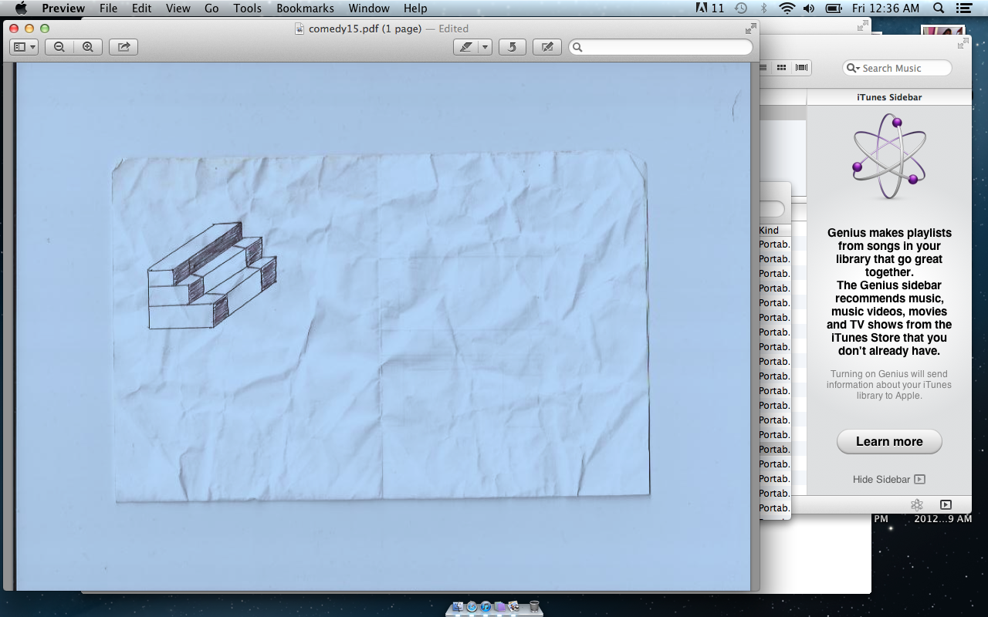The width and height of the screenshot is (988, 617).
Task: Open the iTunes search options dropdown arrow
Action: (x=853, y=68)
